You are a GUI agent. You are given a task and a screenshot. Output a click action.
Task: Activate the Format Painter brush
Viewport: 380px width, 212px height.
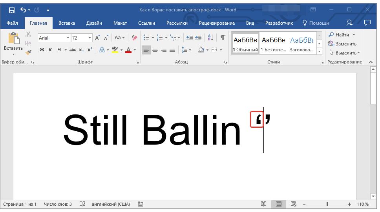(x=28, y=52)
